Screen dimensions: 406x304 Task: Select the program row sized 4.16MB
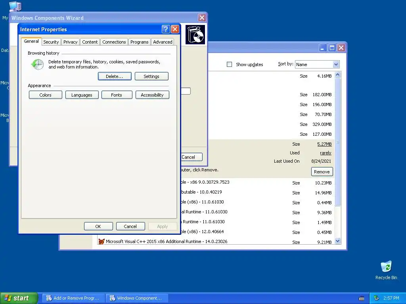271,76
